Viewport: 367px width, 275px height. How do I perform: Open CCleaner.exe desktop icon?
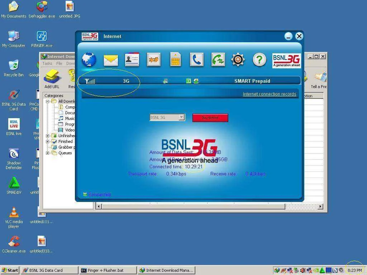[x=14, y=244]
